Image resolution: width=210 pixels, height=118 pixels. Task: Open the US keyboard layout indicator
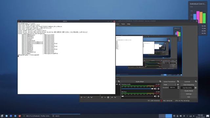point(190,116)
